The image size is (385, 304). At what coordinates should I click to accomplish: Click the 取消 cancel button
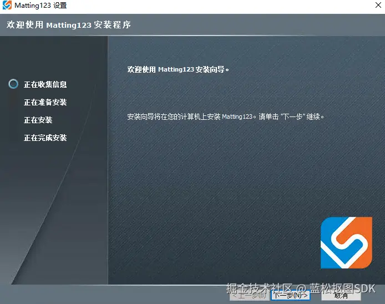tap(341, 295)
